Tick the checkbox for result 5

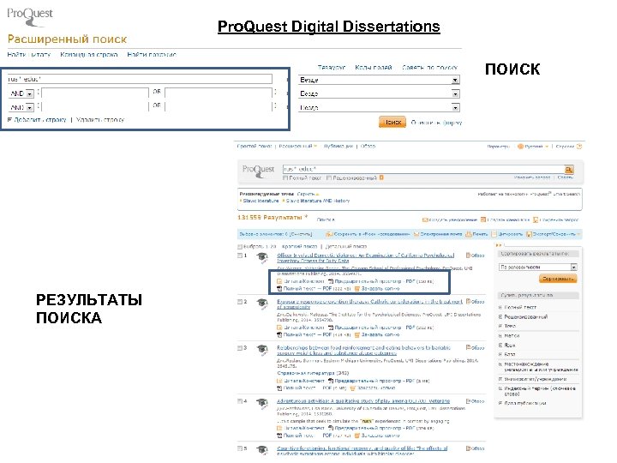[240, 448]
